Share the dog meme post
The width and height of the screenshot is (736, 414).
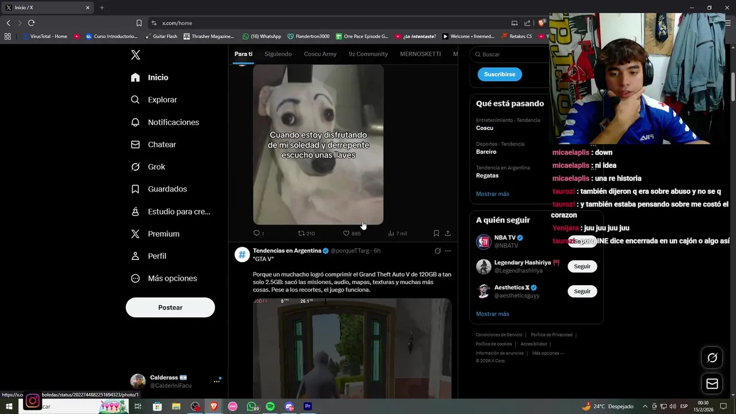click(447, 233)
